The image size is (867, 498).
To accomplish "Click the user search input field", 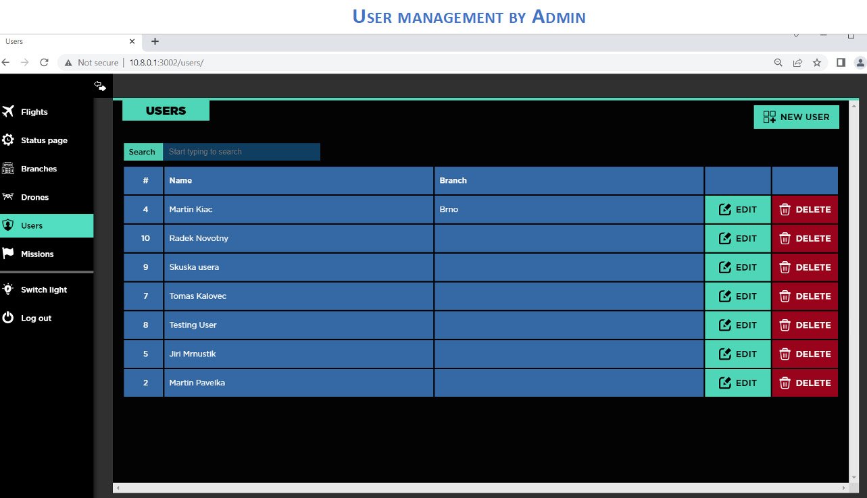I will point(241,152).
